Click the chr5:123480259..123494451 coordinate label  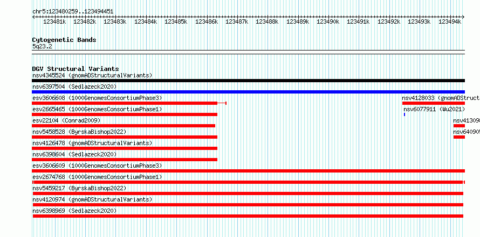pyautogui.click(x=73, y=12)
